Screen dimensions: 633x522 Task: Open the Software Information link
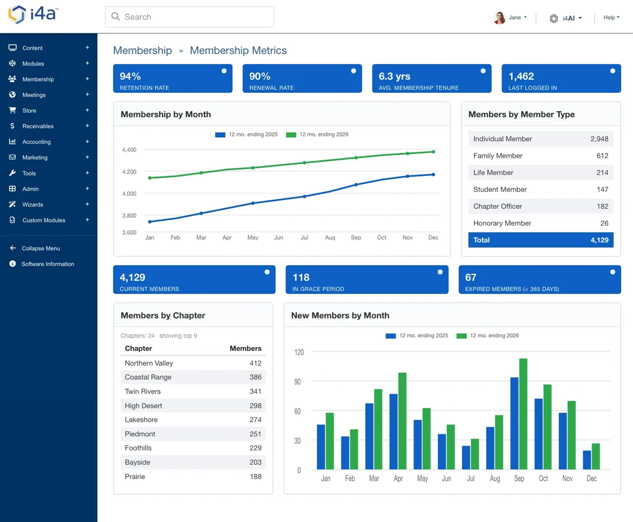coord(48,264)
